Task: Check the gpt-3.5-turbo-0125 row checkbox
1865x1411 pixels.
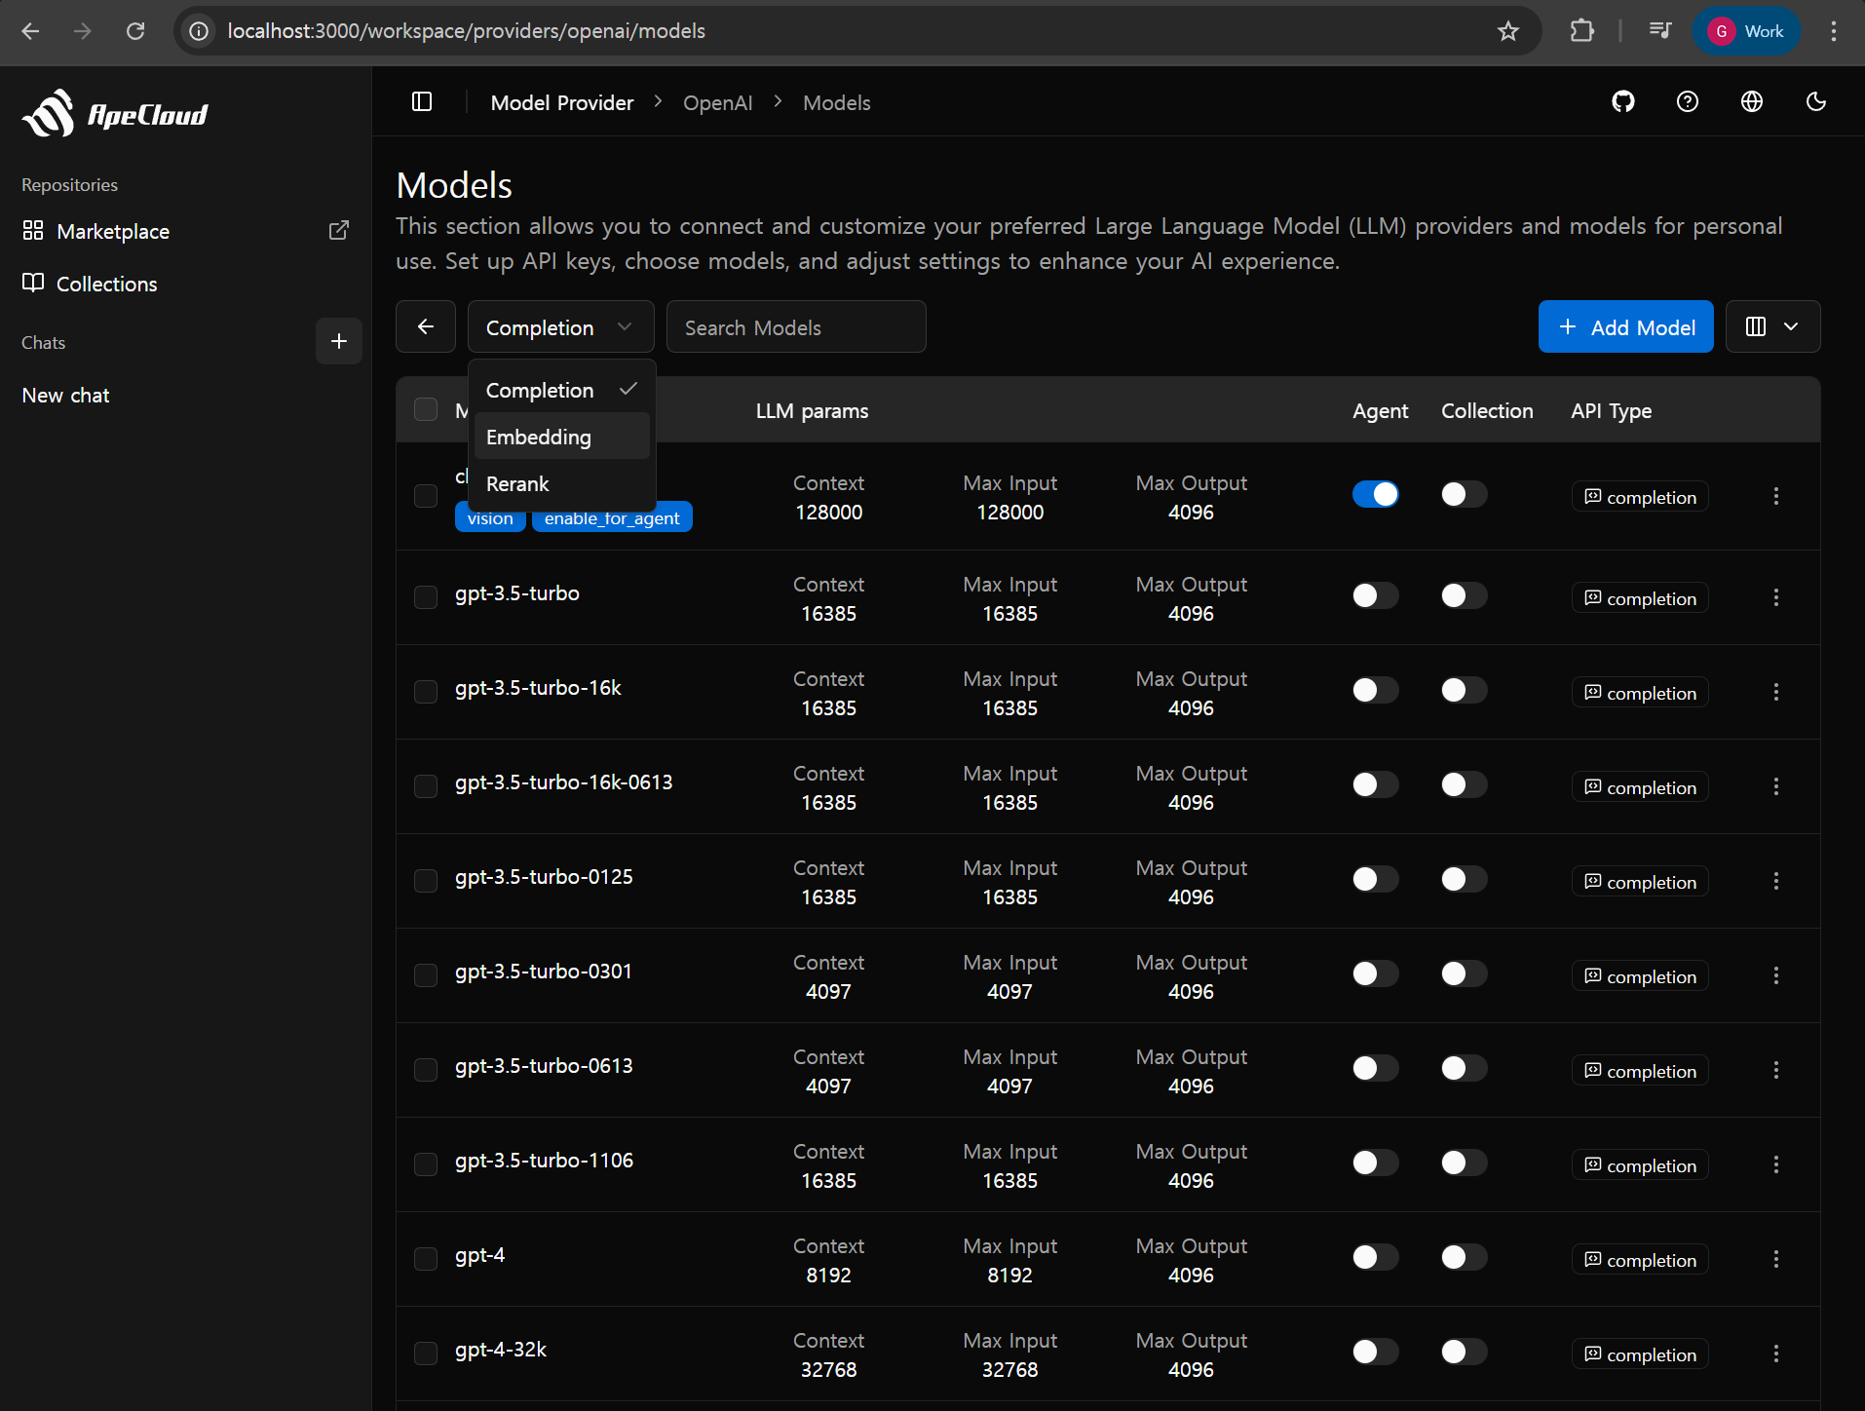Action: coord(426,881)
